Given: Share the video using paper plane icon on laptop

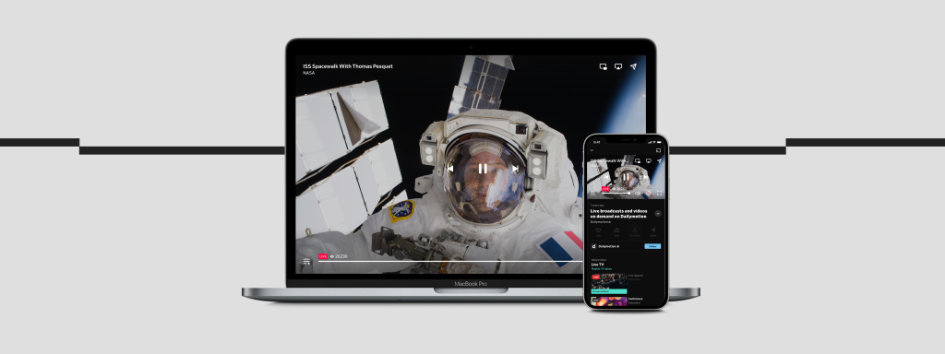Looking at the screenshot, I should click(633, 66).
